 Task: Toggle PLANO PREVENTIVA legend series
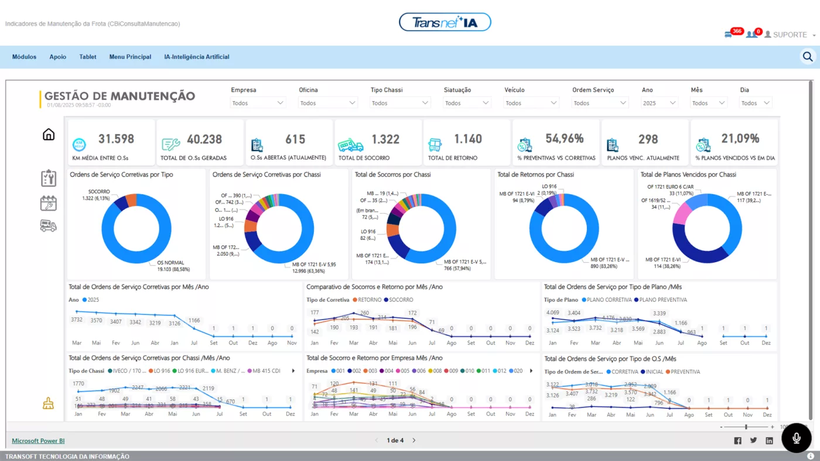point(662,300)
